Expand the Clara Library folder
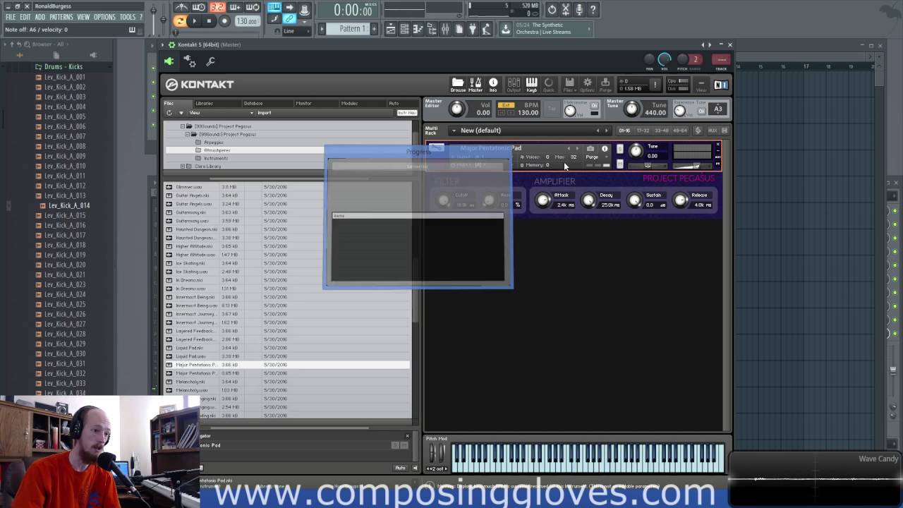903x508 pixels. pyautogui.click(x=183, y=167)
